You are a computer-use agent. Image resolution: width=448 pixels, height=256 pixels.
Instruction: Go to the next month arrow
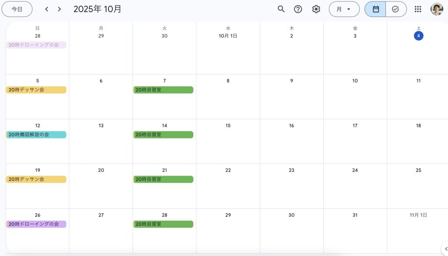click(x=59, y=9)
